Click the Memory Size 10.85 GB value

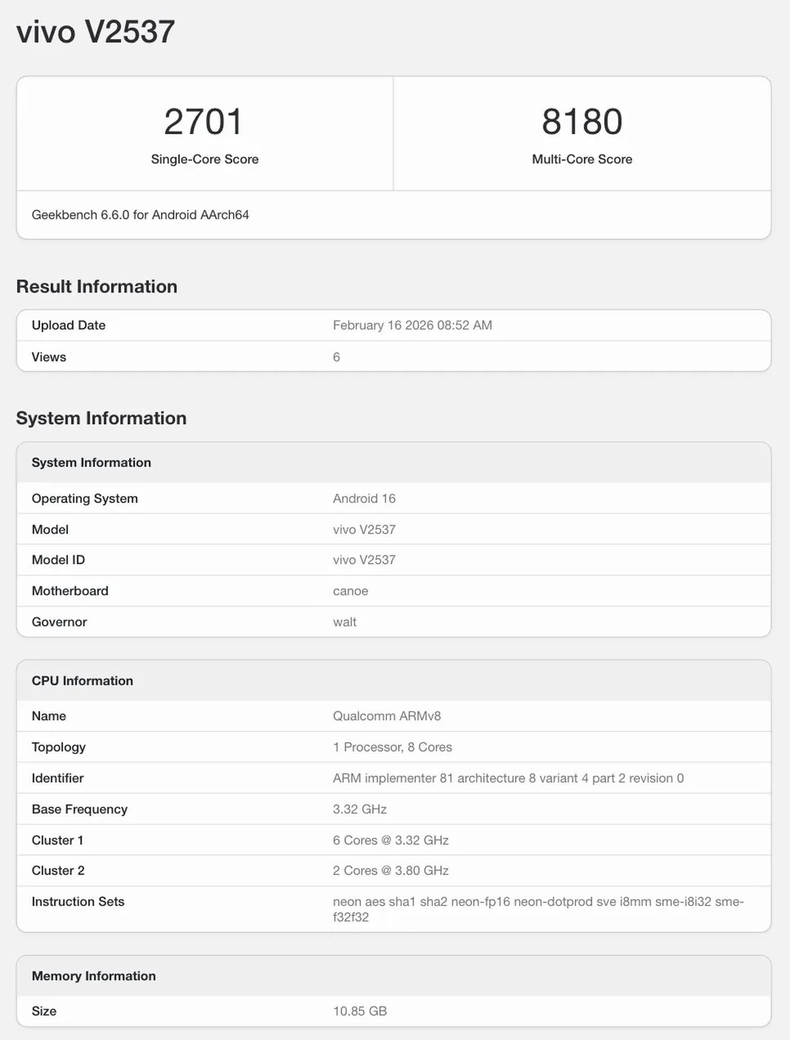click(x=359, y=1011)
